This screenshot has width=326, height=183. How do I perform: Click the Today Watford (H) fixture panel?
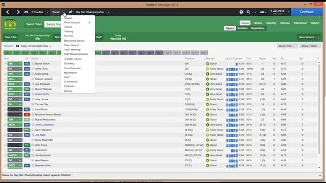click(118, 37)
